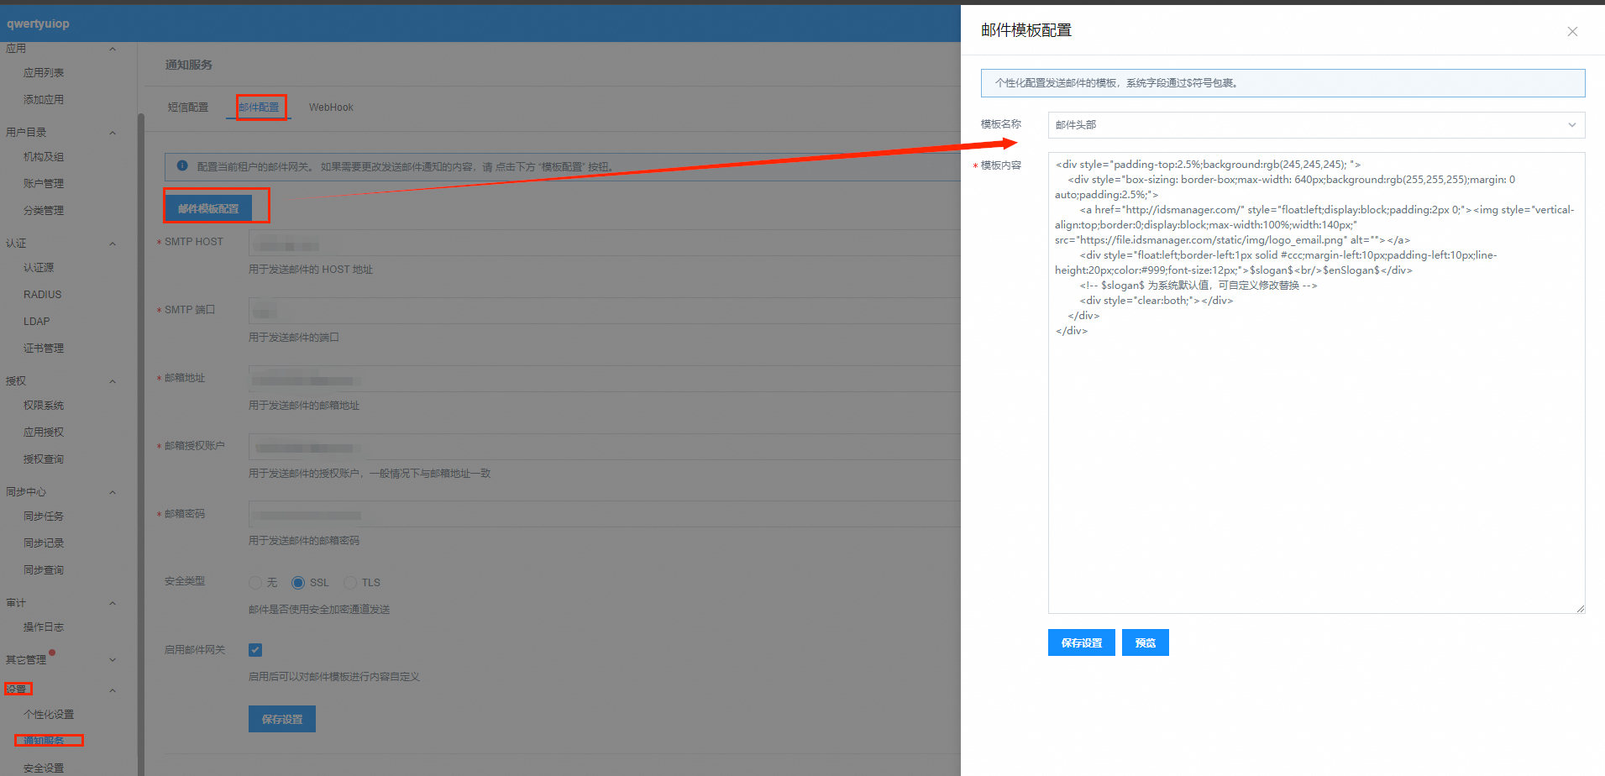
Task: Collapse the 应用 sidebar section
Action: tap(113, 49)
